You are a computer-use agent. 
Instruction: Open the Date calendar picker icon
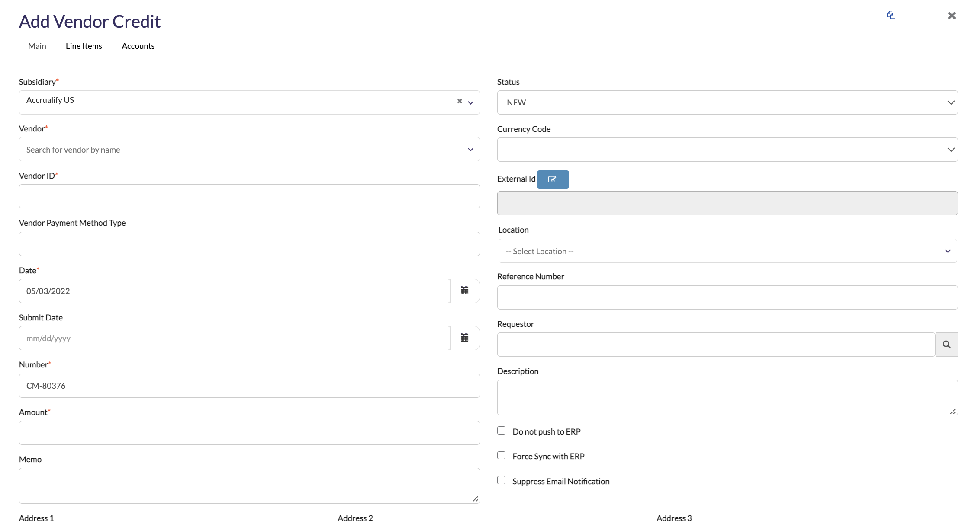(464, 291)
